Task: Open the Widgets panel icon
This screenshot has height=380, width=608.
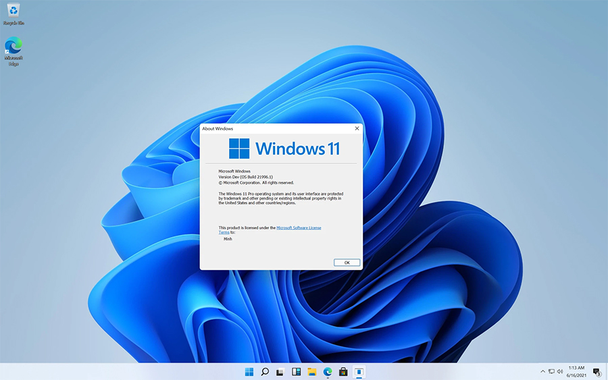Action: point(296,372)
